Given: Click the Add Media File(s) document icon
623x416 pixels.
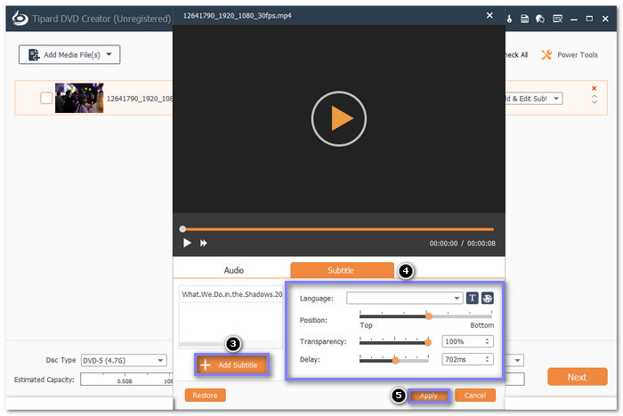Looking at the screenshot, I should coord(34,55).
